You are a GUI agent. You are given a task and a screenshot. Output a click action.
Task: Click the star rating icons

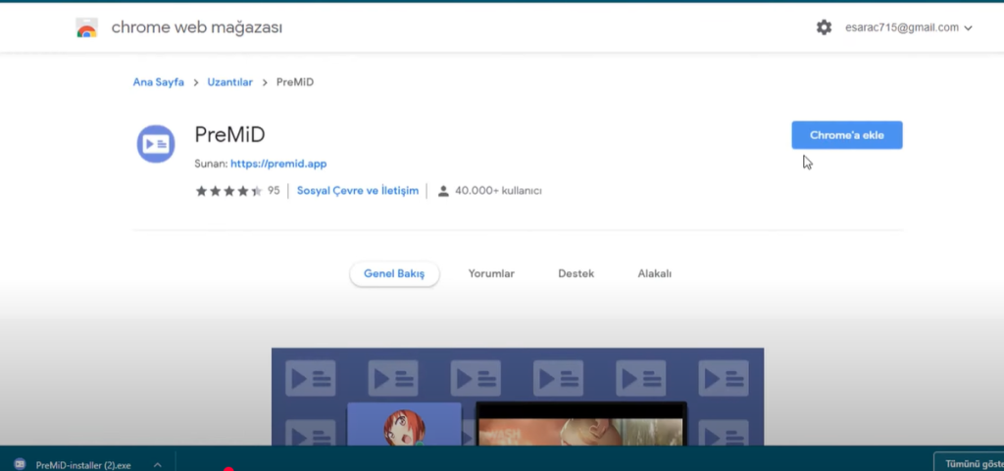click(228, 190)
